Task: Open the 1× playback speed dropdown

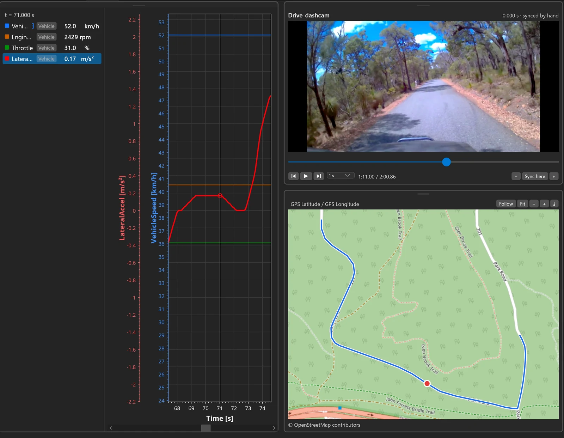Action: [340, 176]
